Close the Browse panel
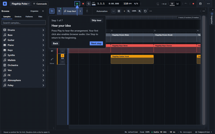 [43, 11]
